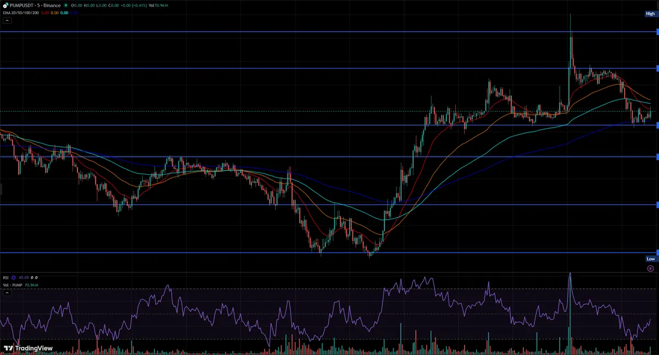Click the purple RSI status circle icon
This screenshot has height=355, width=659.
pos(13,278)
